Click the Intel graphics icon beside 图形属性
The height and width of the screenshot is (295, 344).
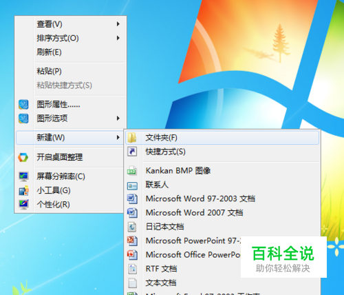point(23,105)
